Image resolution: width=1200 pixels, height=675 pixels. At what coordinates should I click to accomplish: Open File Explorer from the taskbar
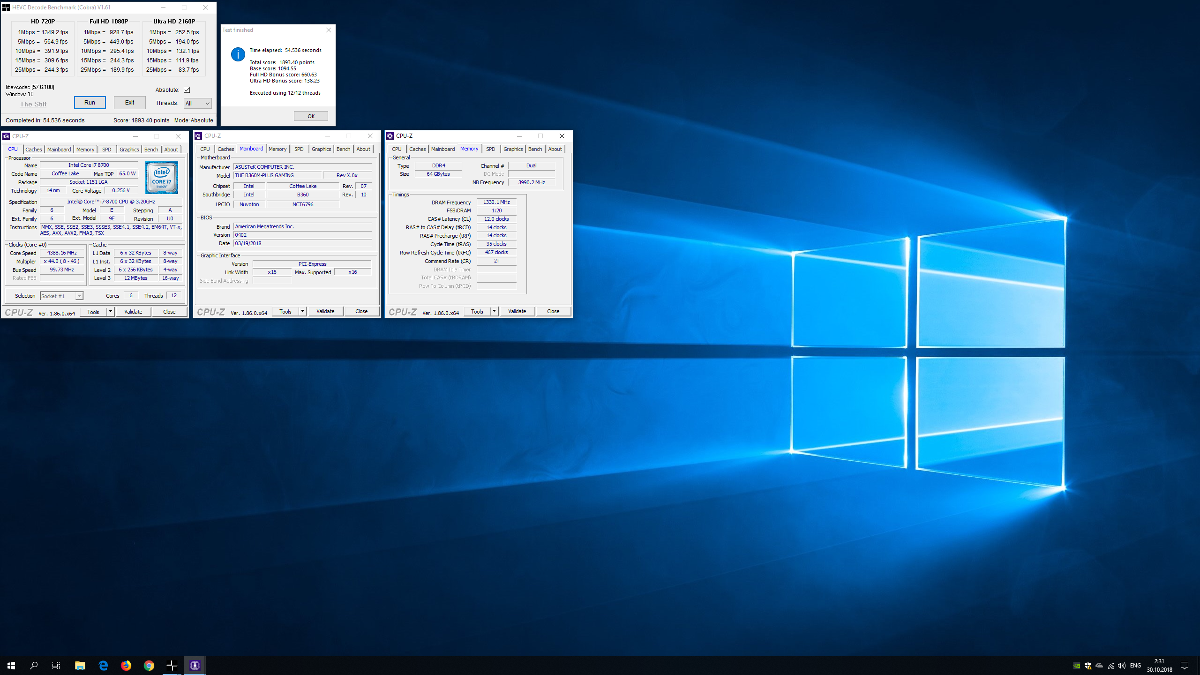click(80, 665)
